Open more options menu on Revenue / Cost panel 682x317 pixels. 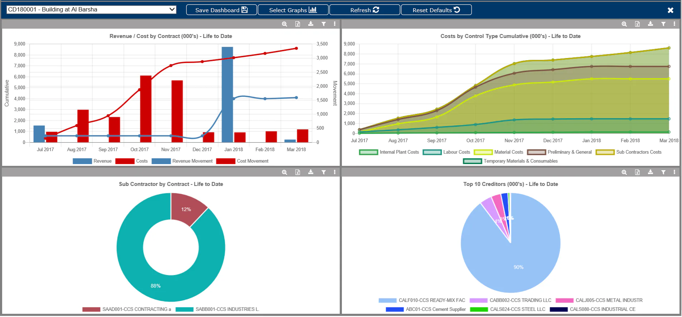coord(335,24)
